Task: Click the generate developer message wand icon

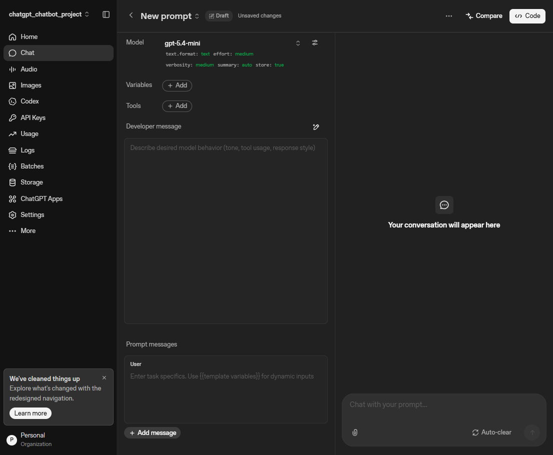Action: 316,127
